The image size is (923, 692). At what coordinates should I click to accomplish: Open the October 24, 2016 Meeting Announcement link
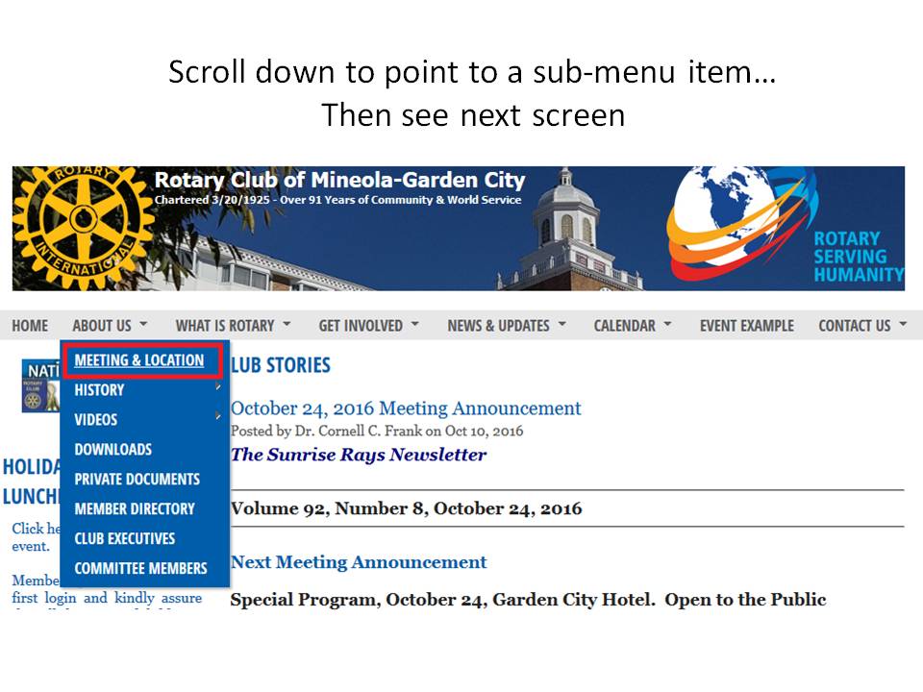406,408
